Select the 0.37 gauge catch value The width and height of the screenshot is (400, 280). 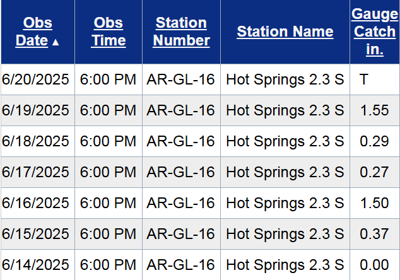(374, 234)
